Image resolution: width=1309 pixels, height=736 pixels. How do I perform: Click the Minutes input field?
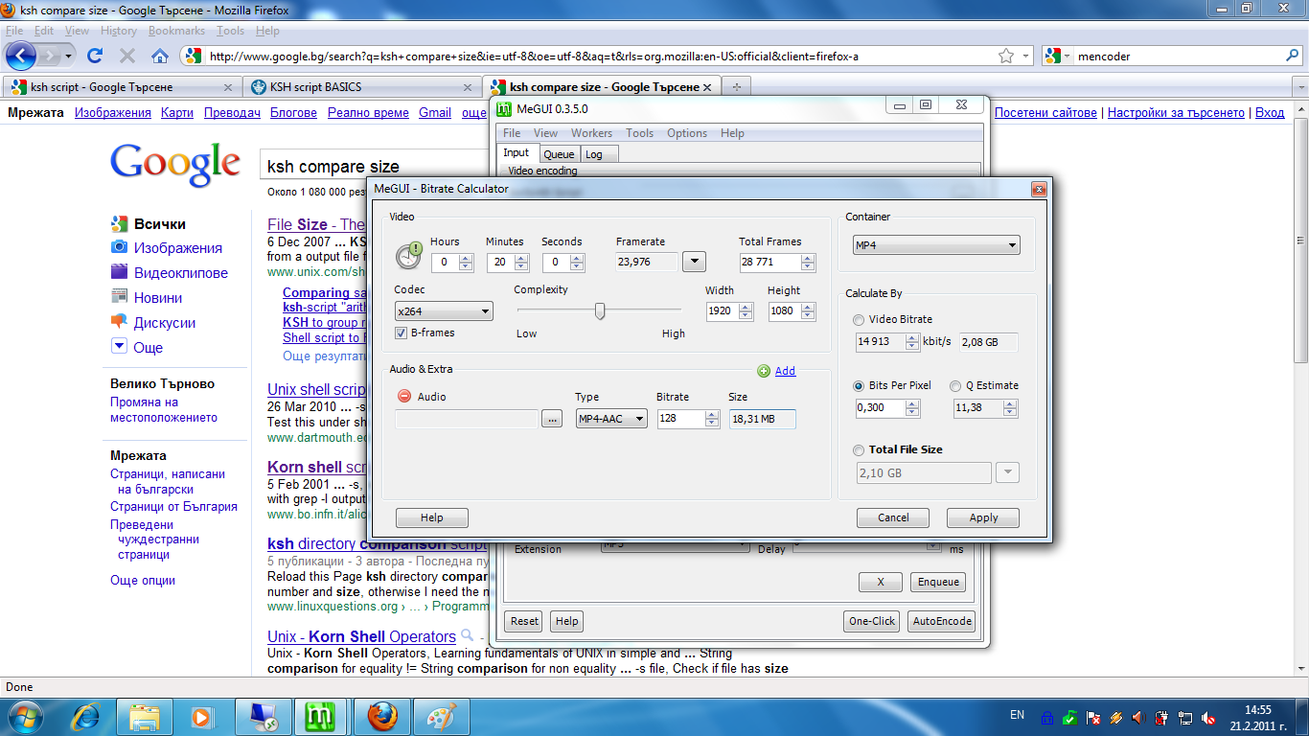coord(500,262)
